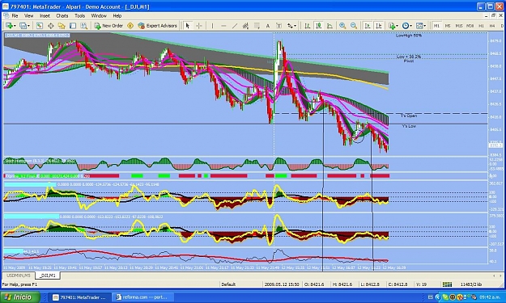Open the New Chart dropdown
506x303 pixels.
pyautogui.click(x=11, y=26)
